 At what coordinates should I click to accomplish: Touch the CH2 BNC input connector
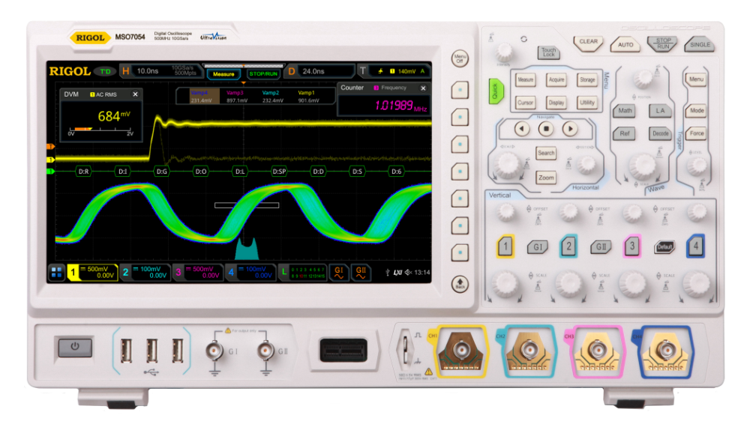pos(529,351)
